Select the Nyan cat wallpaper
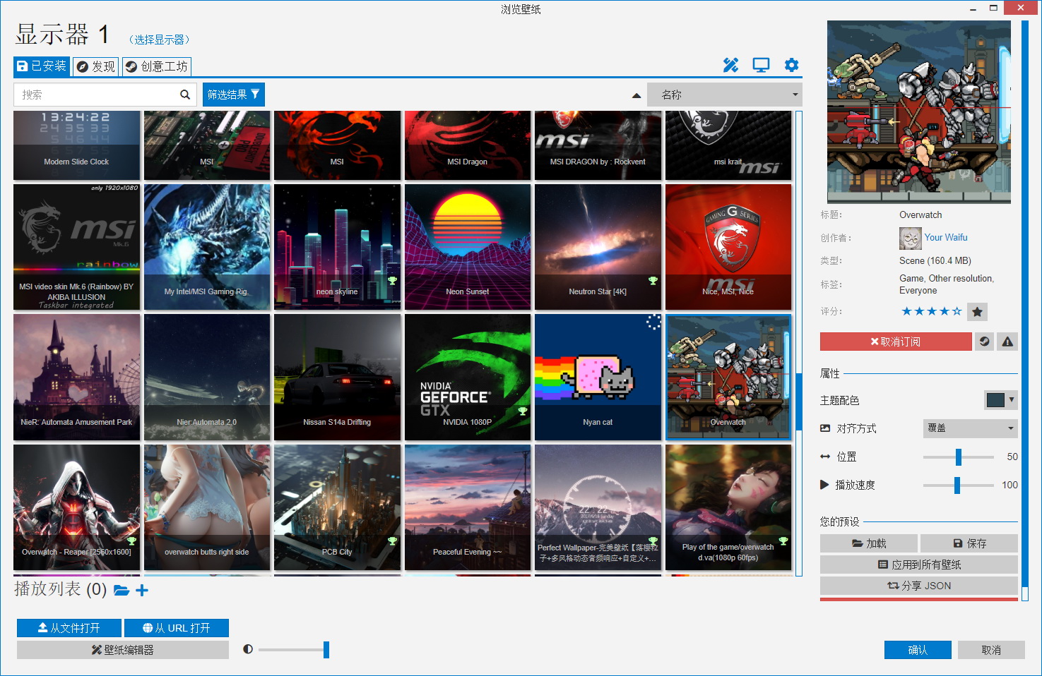This screenshot has height=676, width=1042. point(598,378)
